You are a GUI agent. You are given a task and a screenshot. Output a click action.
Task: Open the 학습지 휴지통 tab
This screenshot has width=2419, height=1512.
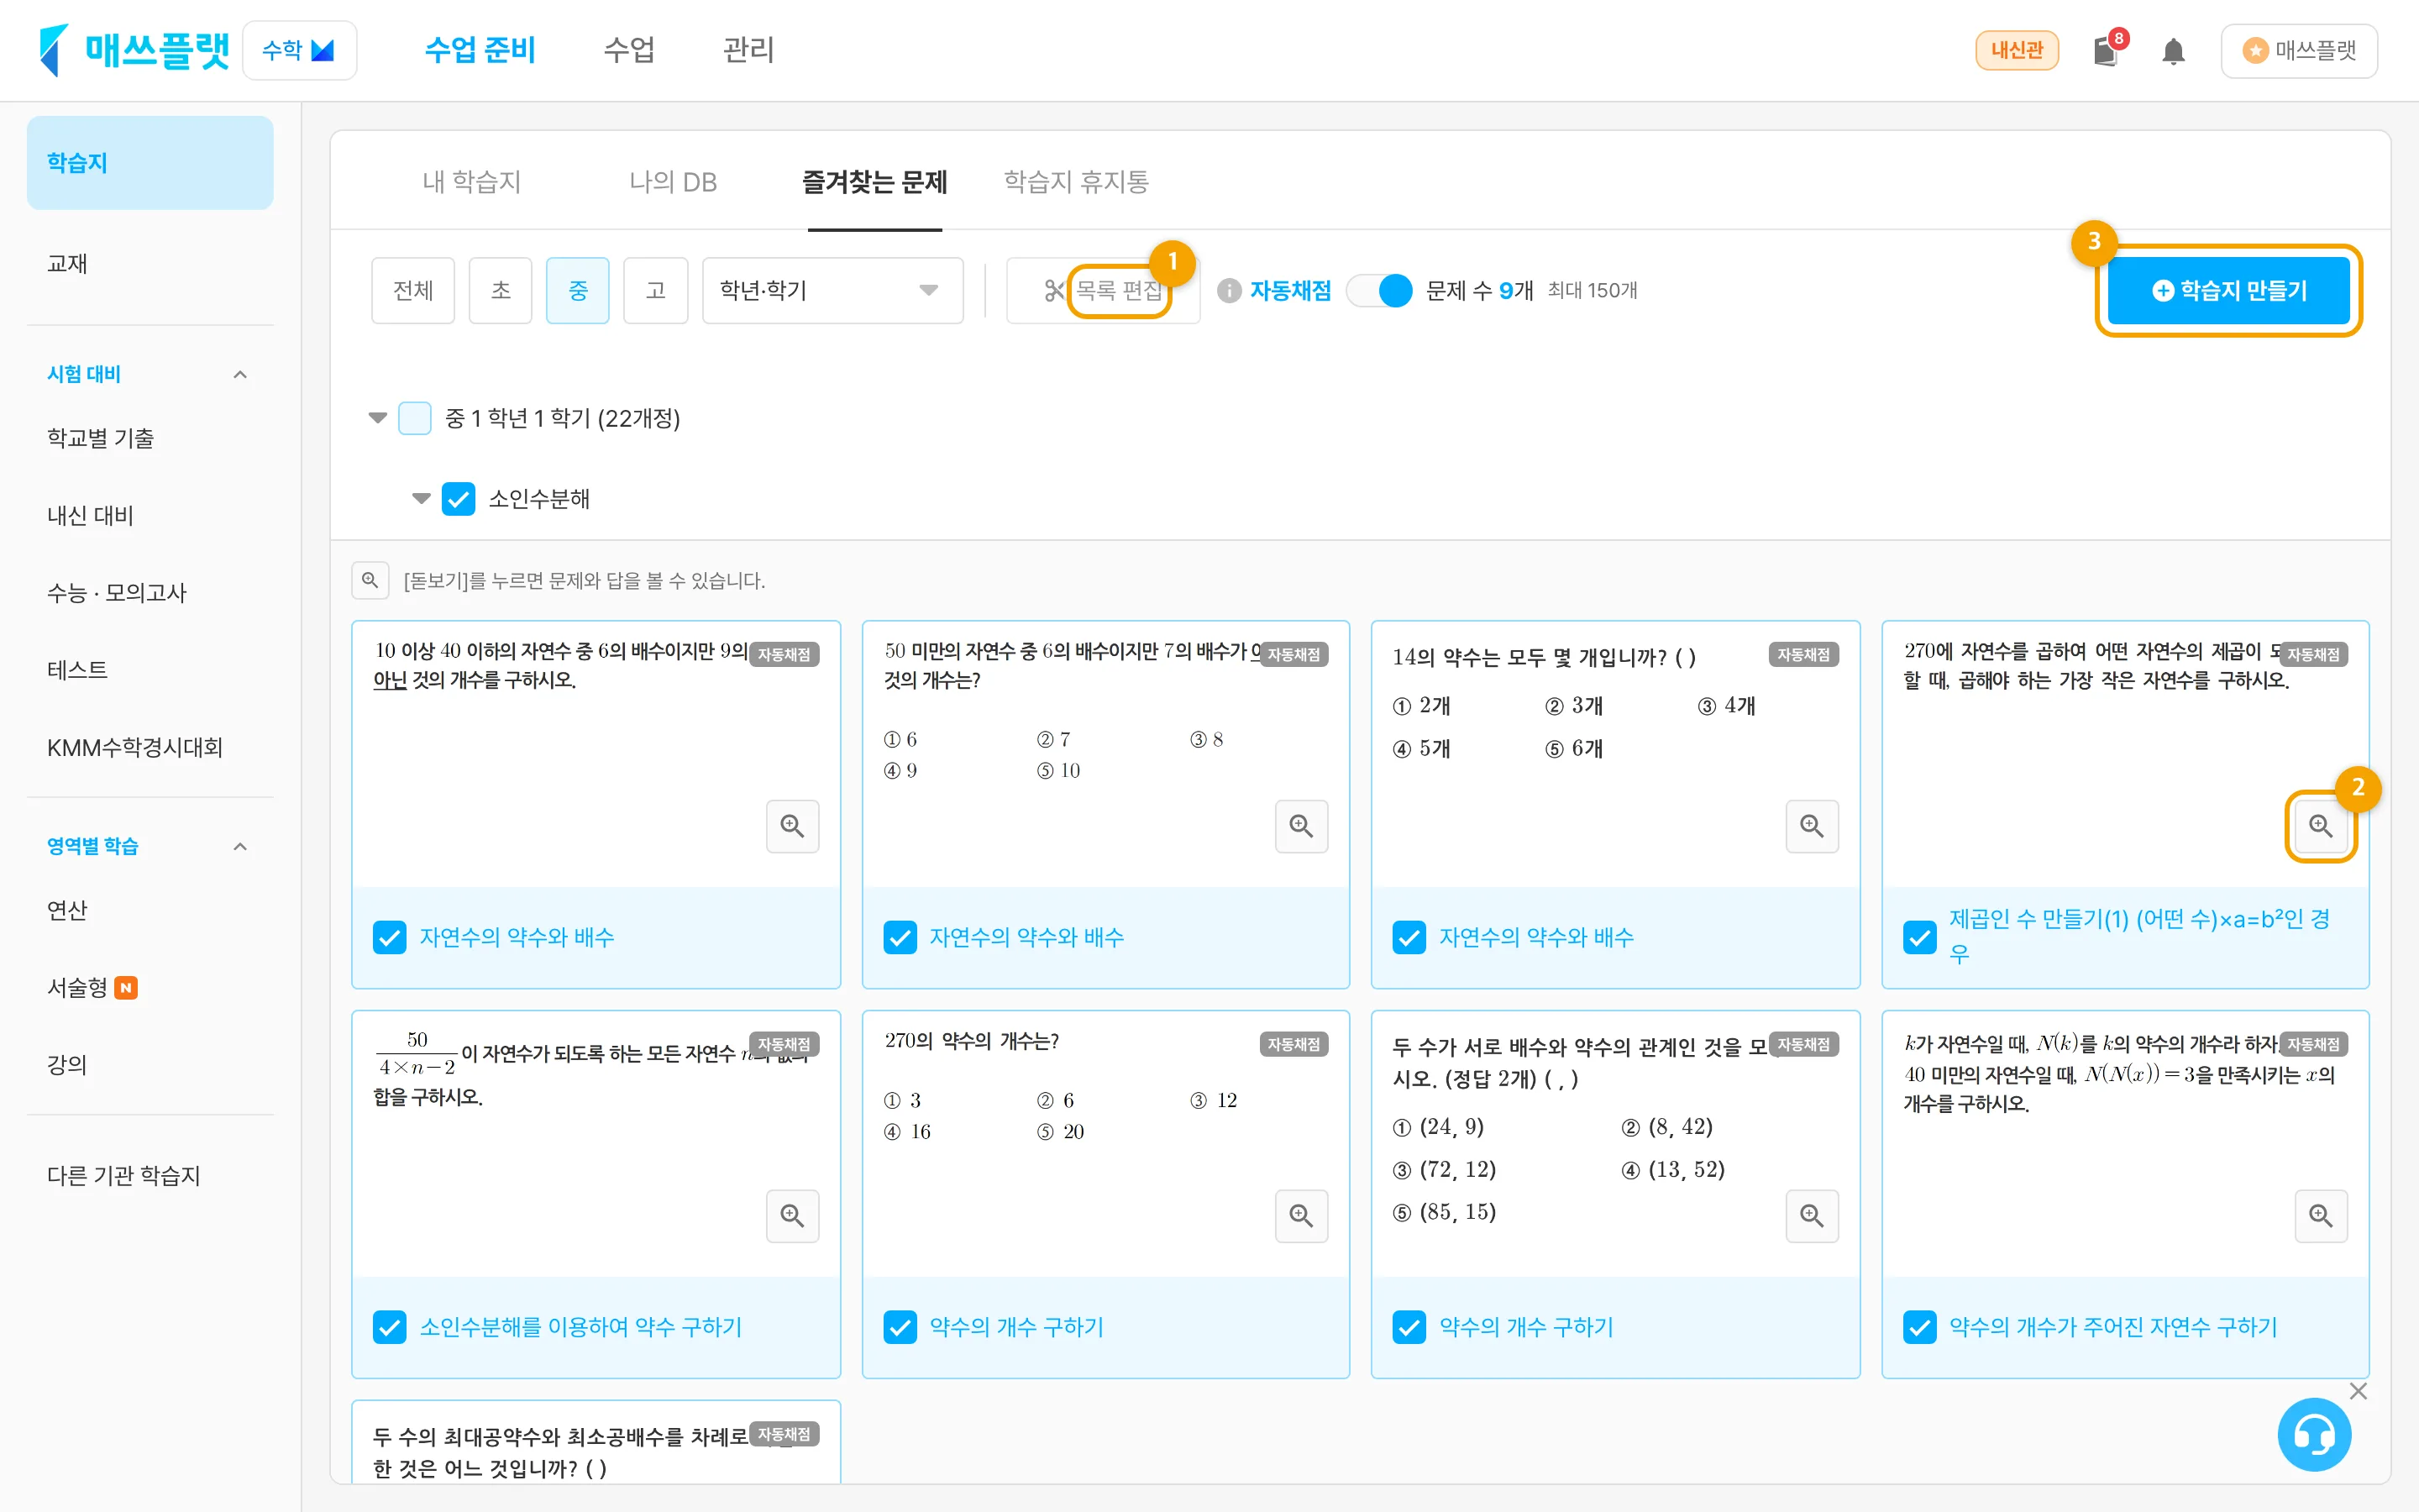pyautogui.click(x=1077, y=182)
